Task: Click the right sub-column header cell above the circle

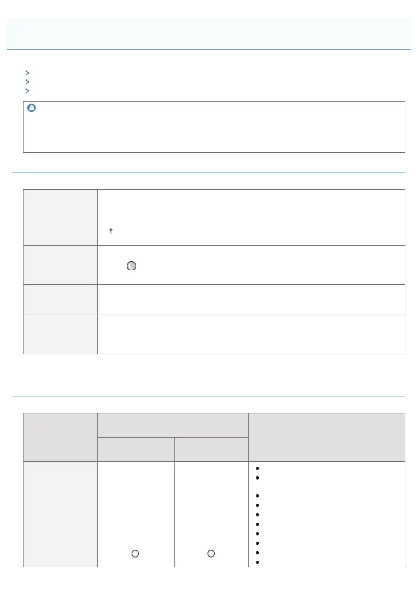Action: point(211,449)
